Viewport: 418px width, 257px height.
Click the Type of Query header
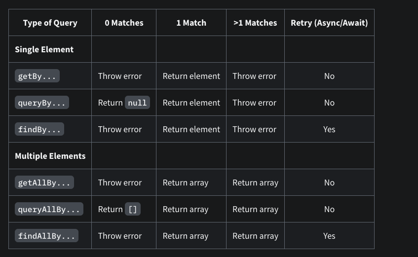[x=50, y=23]
